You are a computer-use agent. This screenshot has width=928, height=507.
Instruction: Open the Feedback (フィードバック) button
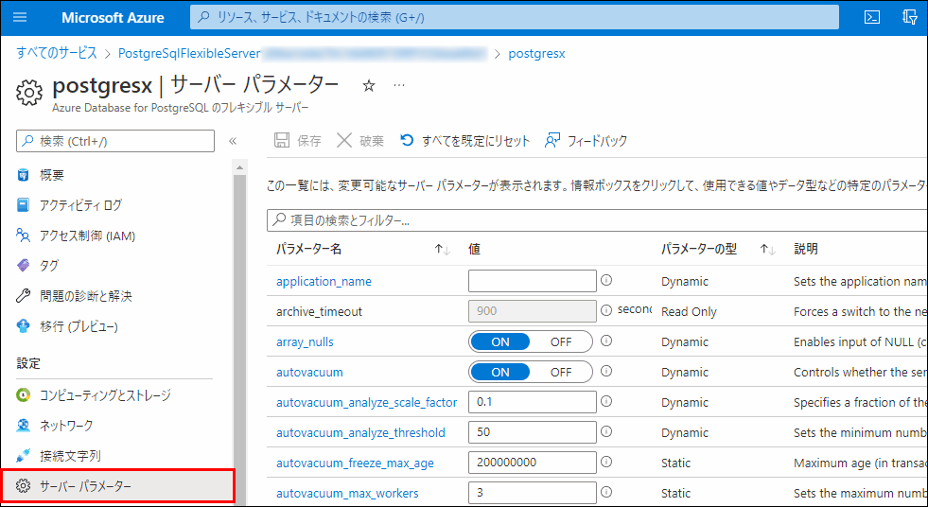tap(586, 141)
